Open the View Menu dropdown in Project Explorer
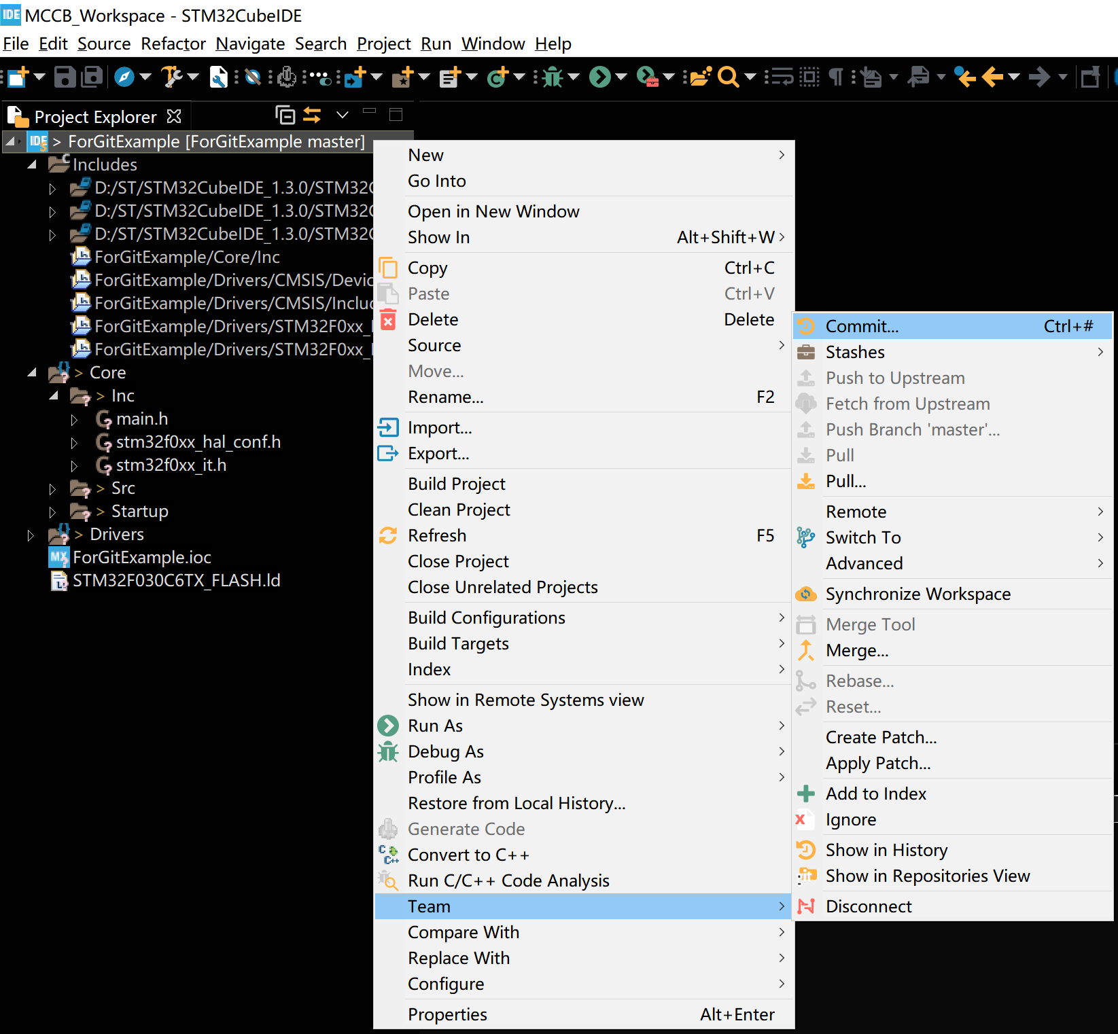Viewport: 1118px width, 1034px height. pyautogui.click(x=342, y=115)
